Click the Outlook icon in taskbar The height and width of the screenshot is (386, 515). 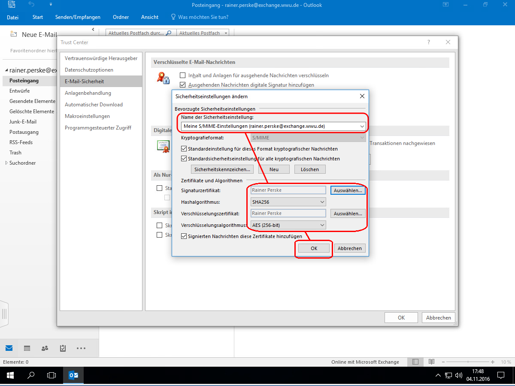(x=73, y=375)
